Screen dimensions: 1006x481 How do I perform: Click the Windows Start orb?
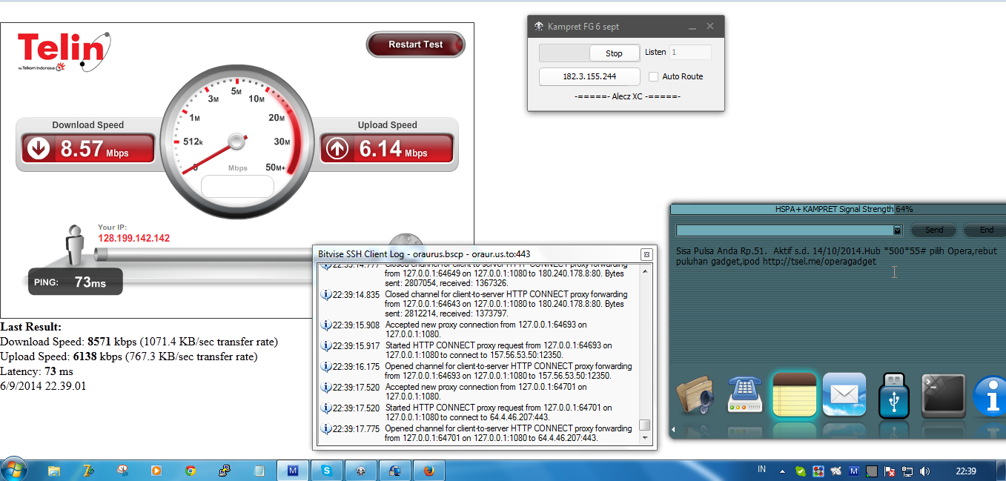coord(14,469)
